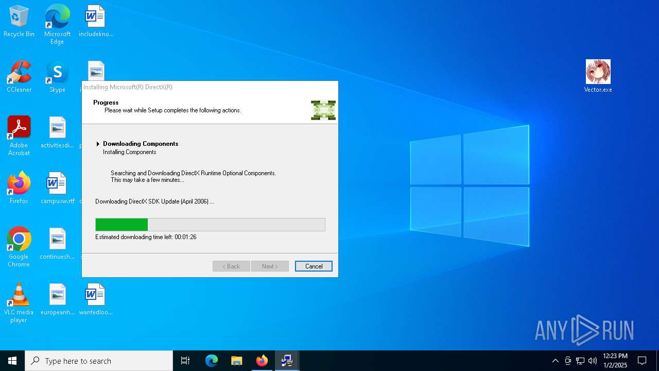Image resolution: width=659 pixels, height=371 pixels.
Task: Show hidden system tray icons
Action: [x=555, y=361]
